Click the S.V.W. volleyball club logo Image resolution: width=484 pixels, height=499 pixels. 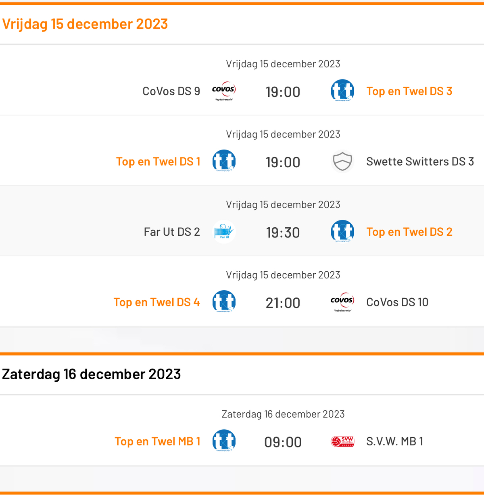tap(342, 441)
